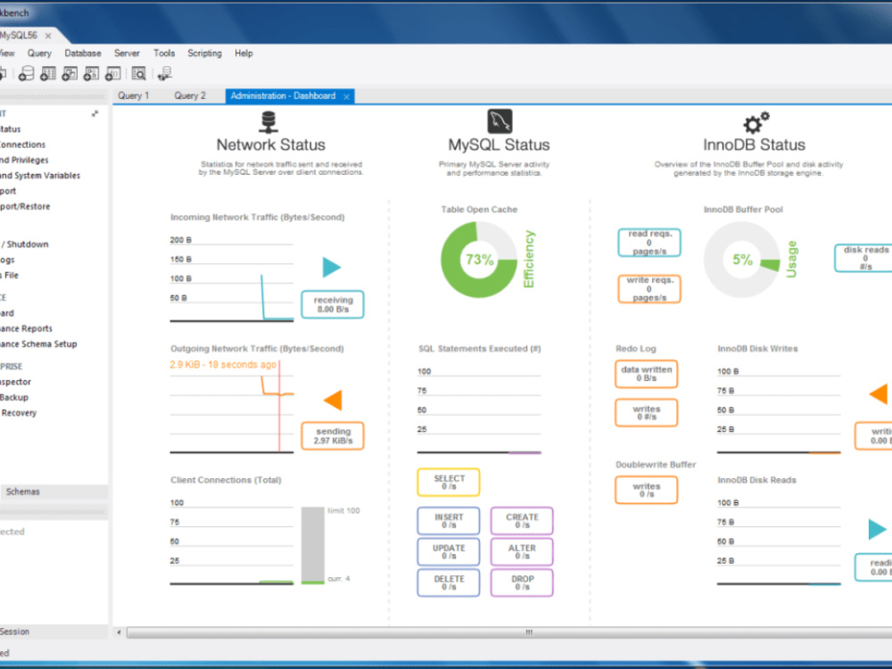Open Users and Privileges in the navigator
This screenshot has width=892, height=669.
pos(24,160)
